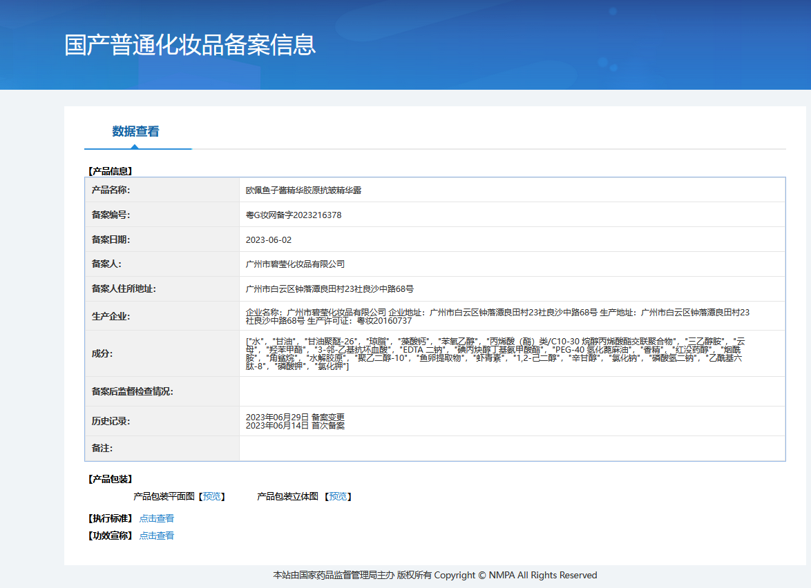
Task: Click the 【产品包装】 section heading
Action: 110,479
